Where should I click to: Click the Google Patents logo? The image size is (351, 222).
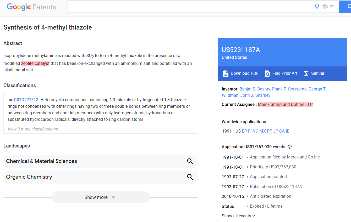tap(31, 7)
